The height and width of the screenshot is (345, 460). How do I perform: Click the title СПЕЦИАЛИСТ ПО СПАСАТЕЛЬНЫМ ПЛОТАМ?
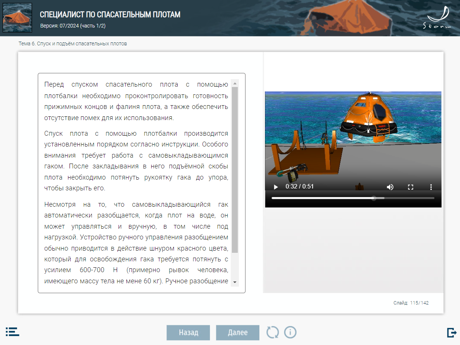110,15
